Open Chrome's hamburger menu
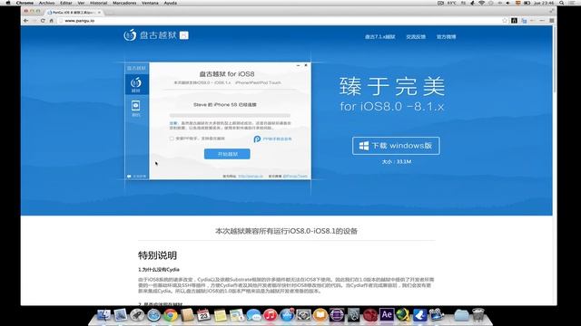 (552, 21)
